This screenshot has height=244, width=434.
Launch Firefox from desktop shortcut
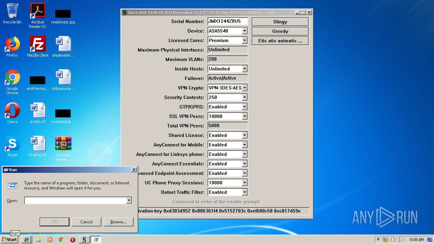pyautogui.click(x=12, y=47)
